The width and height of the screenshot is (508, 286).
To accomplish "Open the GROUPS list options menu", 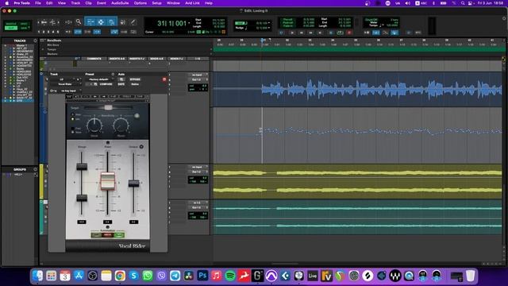I will pos(36,169).
